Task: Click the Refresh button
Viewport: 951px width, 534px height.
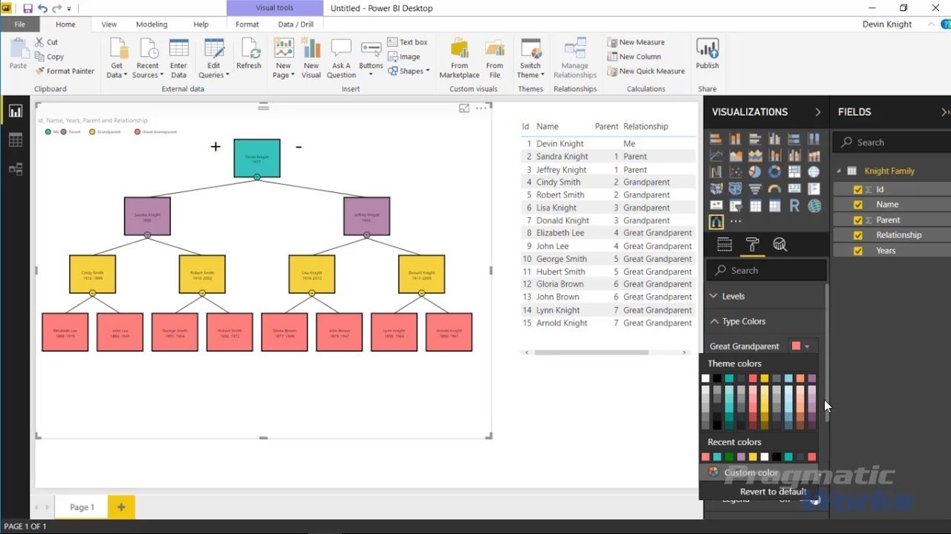Action: click(249, 54)
